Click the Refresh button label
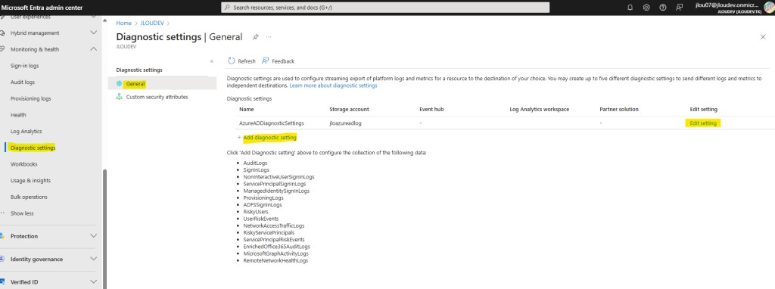Image resolution: width=775 pixels, height=289 pixels. 247,61
